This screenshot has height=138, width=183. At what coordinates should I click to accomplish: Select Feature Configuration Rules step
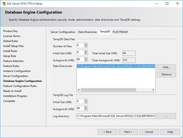point(20,86)
